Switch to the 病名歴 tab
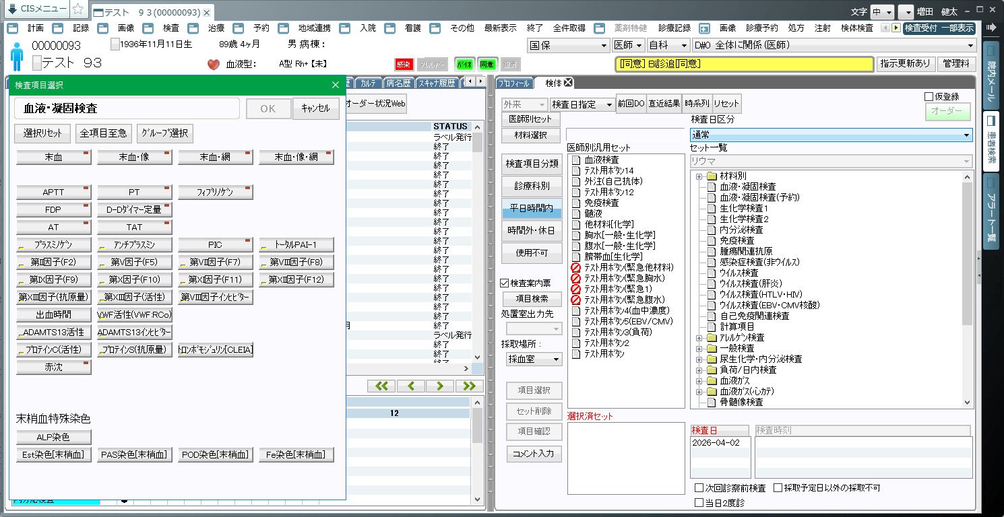This screenshot has width=1004, height=517. [x=398, y=83]
